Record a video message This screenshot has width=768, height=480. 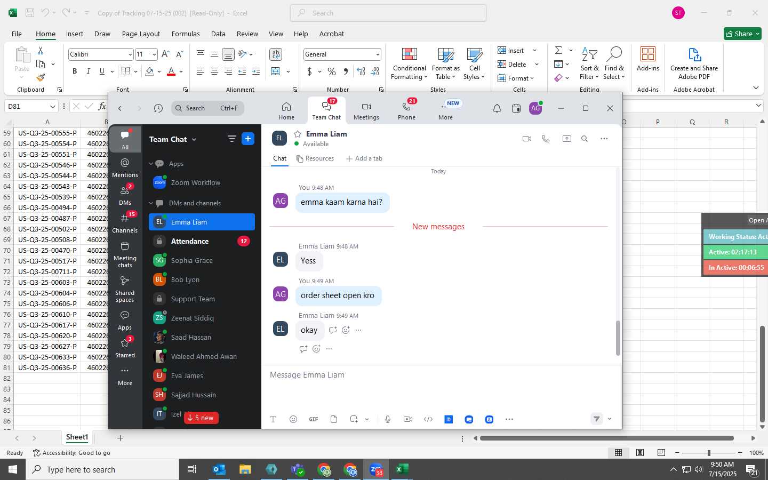click(408, 419)
